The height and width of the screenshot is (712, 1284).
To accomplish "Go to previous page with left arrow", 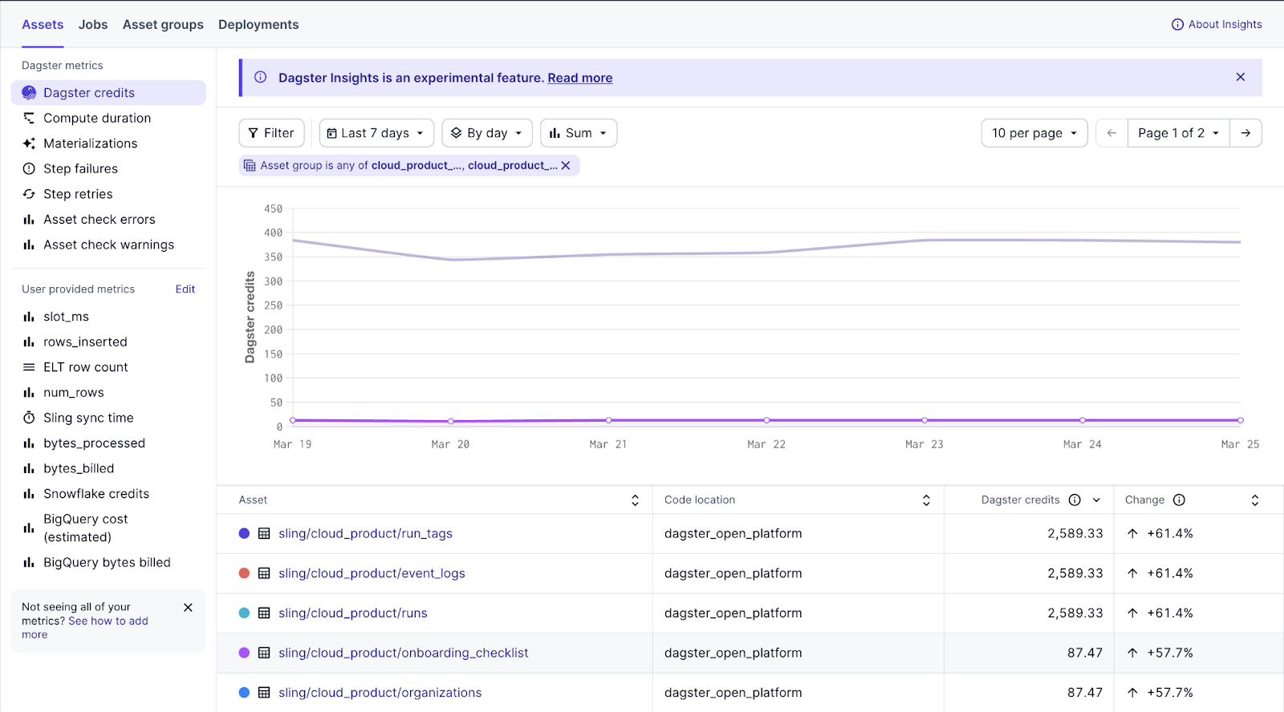I will [1111, 133].
